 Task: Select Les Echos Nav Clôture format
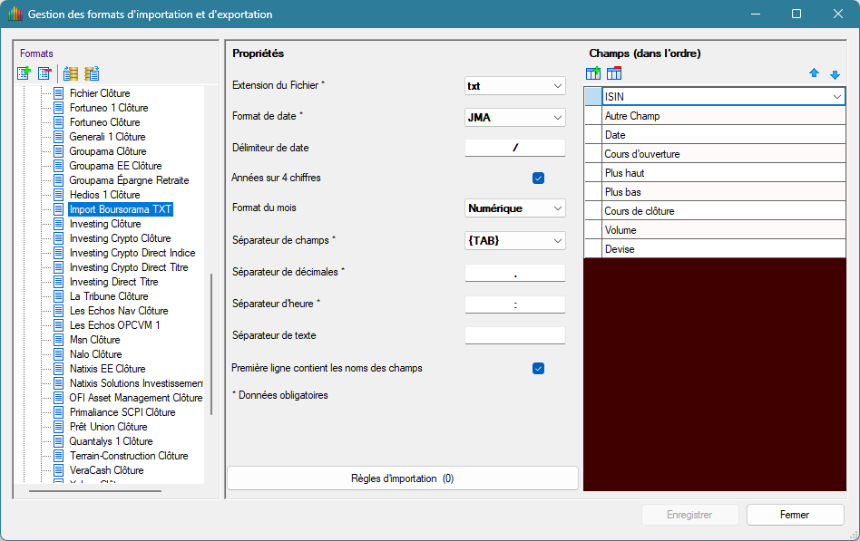pos(118,311)
